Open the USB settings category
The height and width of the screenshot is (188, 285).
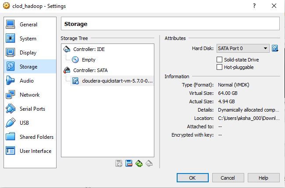(x=24, y=123)
